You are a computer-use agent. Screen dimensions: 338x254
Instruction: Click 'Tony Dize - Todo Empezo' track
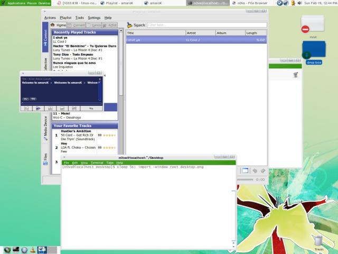coord(73,55)
